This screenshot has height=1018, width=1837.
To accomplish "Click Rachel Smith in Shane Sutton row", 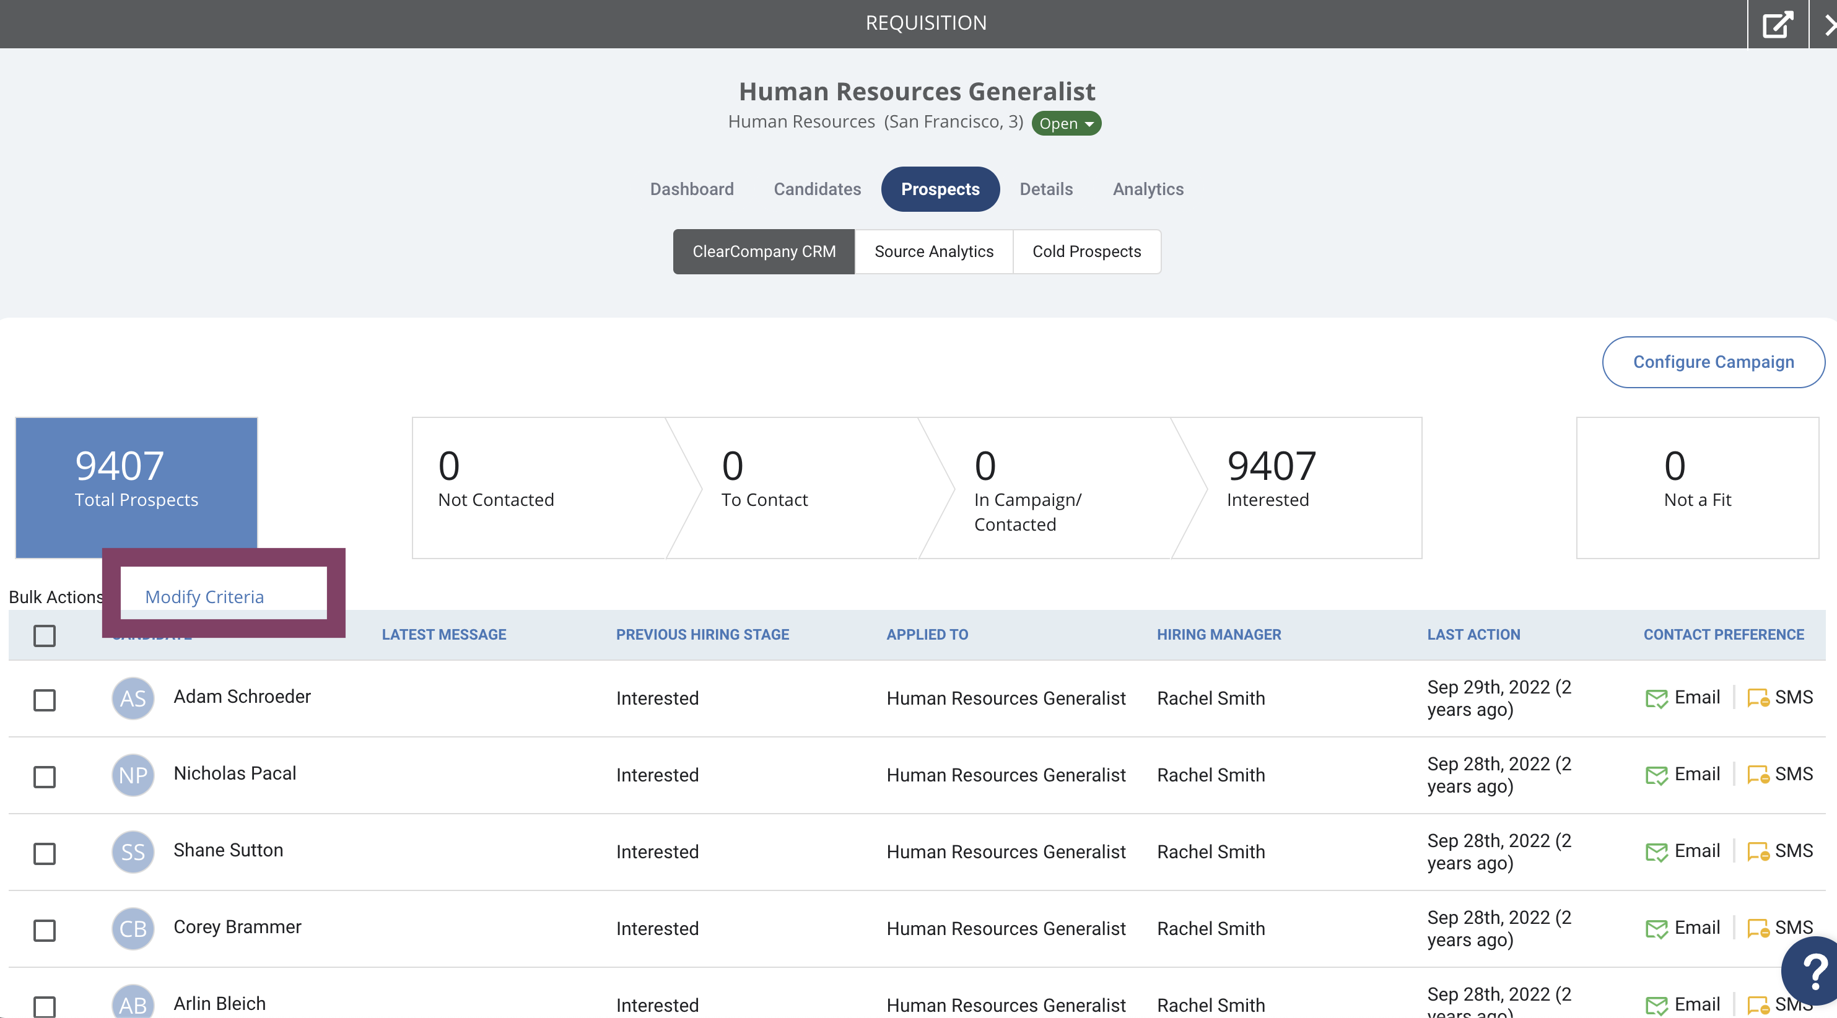I will [1211, 852].
